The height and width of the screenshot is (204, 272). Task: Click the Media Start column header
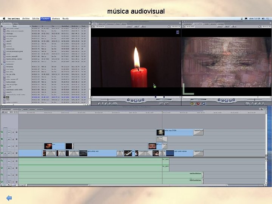coord(66,26)
